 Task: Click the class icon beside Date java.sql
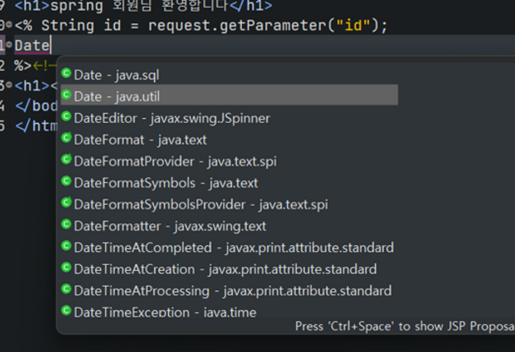(x=66, y=73)
